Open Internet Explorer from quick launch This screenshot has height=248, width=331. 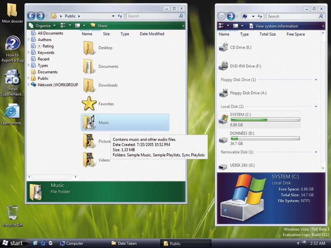coord(43,243)
